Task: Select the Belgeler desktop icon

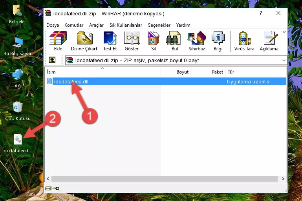Action: (18, 15)
